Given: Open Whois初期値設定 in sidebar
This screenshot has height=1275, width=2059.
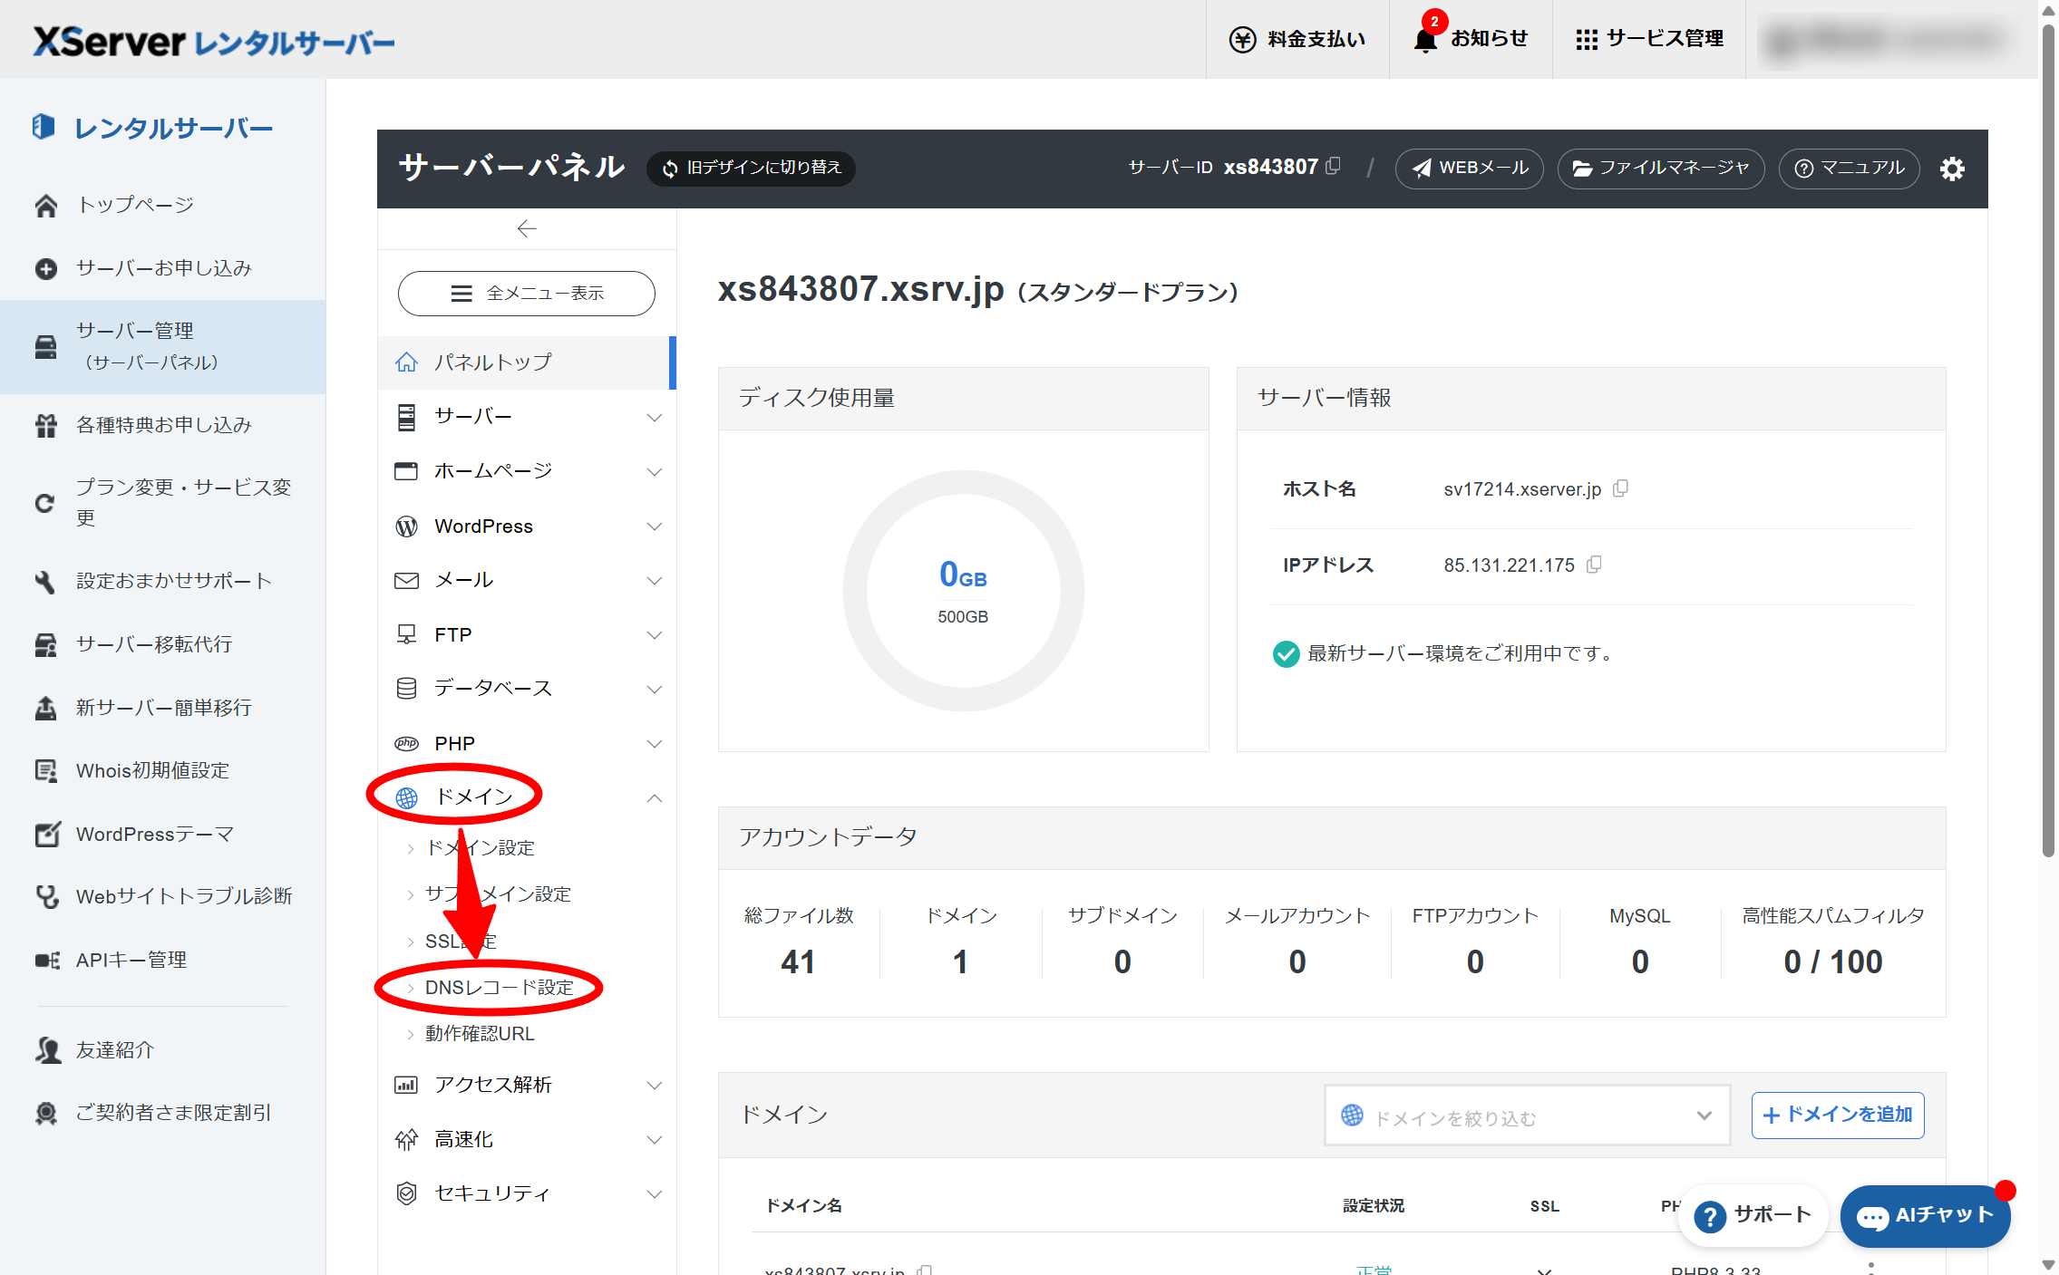Looking at the screenshot, I should [x=163, y=771].
